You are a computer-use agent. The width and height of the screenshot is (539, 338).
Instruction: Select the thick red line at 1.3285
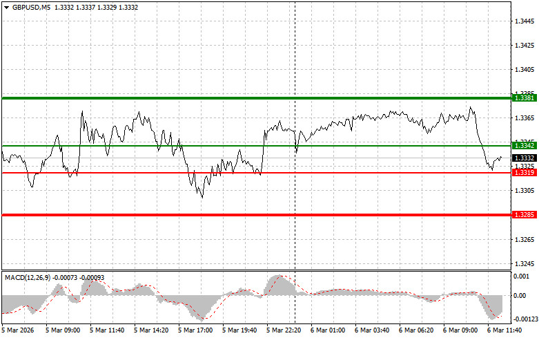click(x=207, y=215)
